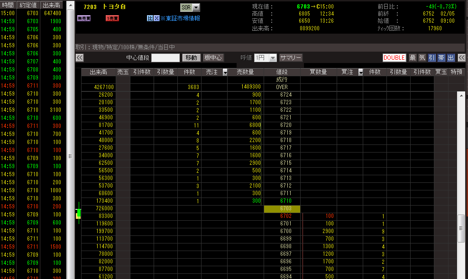Click the 特預 column header
The image size is (468, 279).
pos(456,72)
